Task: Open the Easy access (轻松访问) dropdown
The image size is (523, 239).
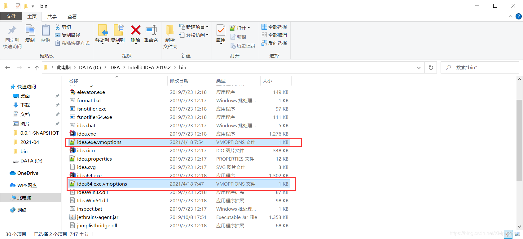Action: 194,35
